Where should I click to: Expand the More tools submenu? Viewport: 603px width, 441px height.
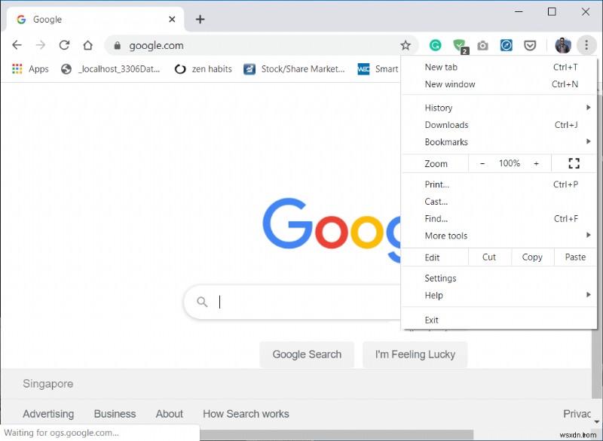pyautogui.click(x=445, y=236)
